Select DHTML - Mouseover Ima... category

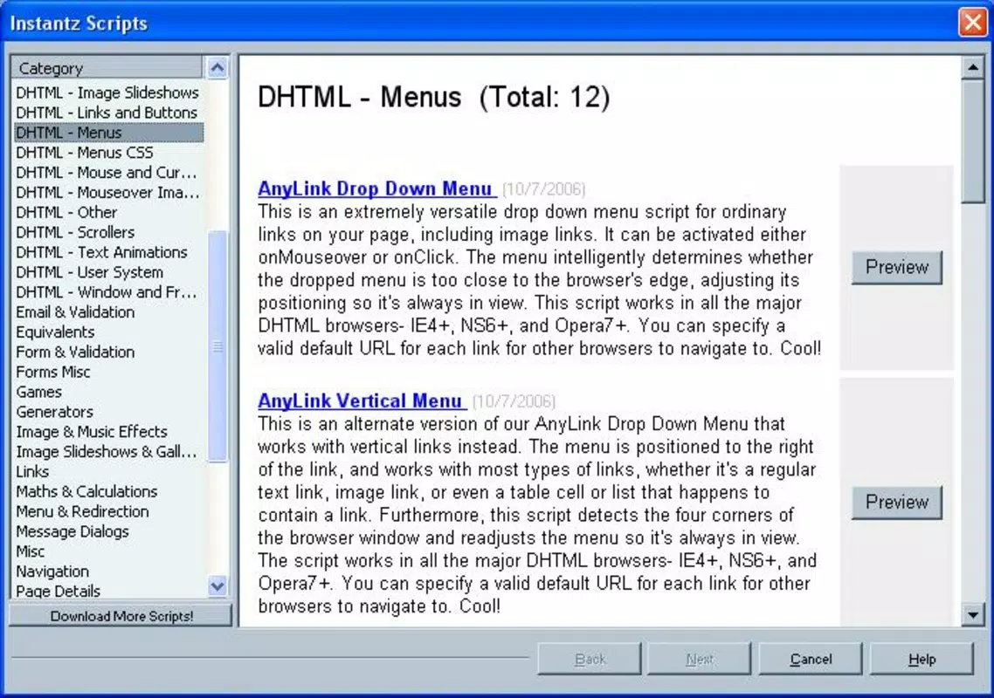pos(107,193)
